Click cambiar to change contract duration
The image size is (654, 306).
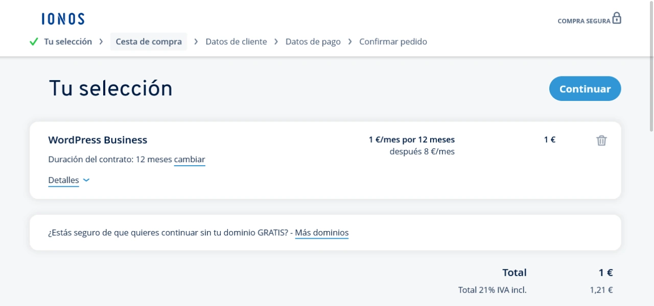190,160
